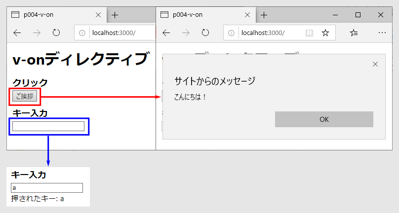Click the こんにちは！ message text
Screen dimensions: 399x213
(x=190, y=97)
